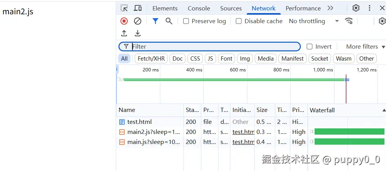Viewport: 386px width, 171px height.
Task: Filter requests by Media type
Action: point(266,59)
